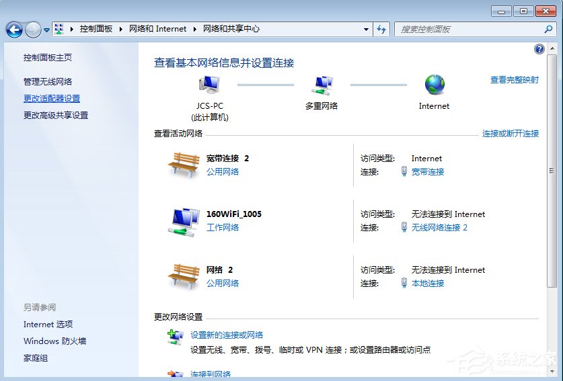The height and width of the screenshot is (381, 563).
Task: Click the bench icon beside 网络 2
Action: 183,276
